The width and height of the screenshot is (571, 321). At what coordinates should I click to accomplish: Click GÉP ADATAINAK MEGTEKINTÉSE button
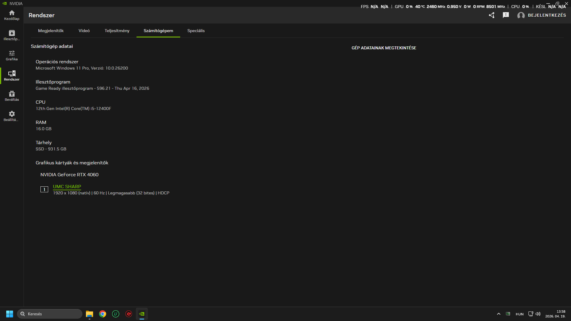click(384, 48)
